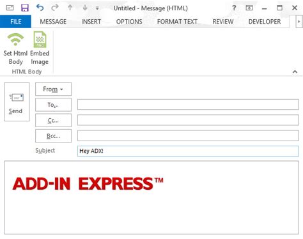Viewport: 303px width, 239px height.
Task: Click the To... button
Action: [x=53, y=105]
